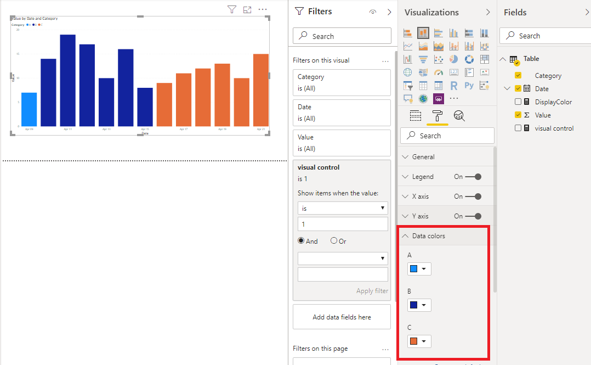Uncheck the Value field checkbox
591x365 pixels.
pyautogui.click(x=518, y=115)
